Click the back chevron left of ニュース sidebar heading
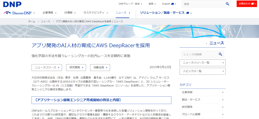The width and height of the screenshot is (259, 119). pyautogui.click(x=206, y=43)
